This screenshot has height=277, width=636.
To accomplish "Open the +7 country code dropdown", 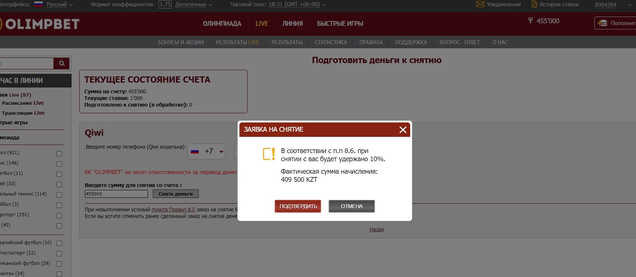I will pos(207,151).
